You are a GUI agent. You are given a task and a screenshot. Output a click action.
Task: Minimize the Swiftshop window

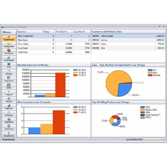click(x=155, y=27)
